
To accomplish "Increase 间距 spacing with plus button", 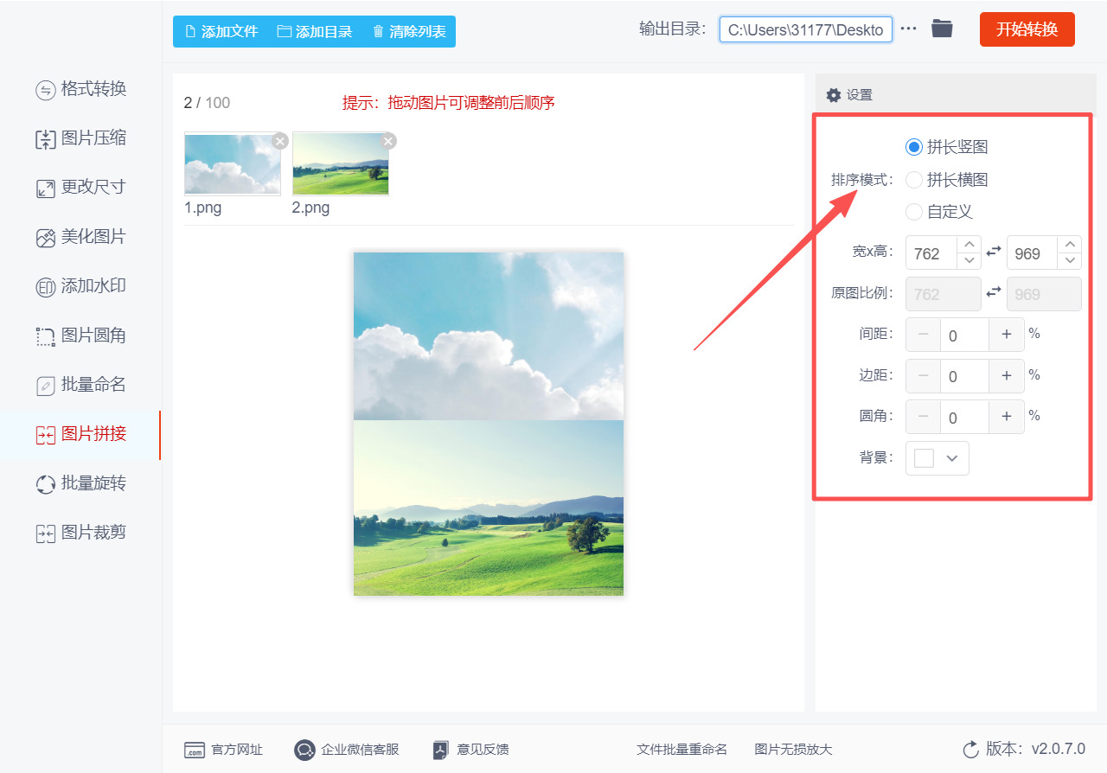I will [x=1006, y=335].
